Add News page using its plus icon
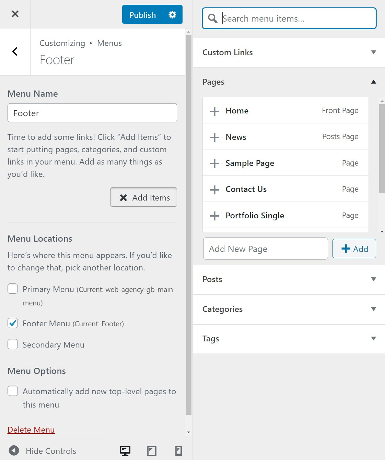Image resolution: width=385 pixels, height=460 pixels. (x=214, y=137)
